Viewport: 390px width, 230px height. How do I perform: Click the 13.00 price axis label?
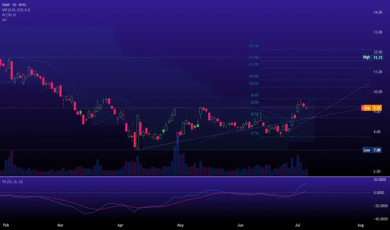tap(378, 32)
